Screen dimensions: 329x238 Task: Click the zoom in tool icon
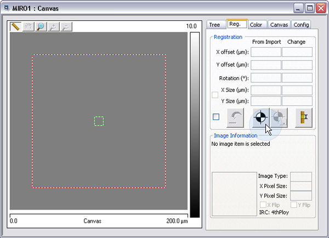[54, 27]
